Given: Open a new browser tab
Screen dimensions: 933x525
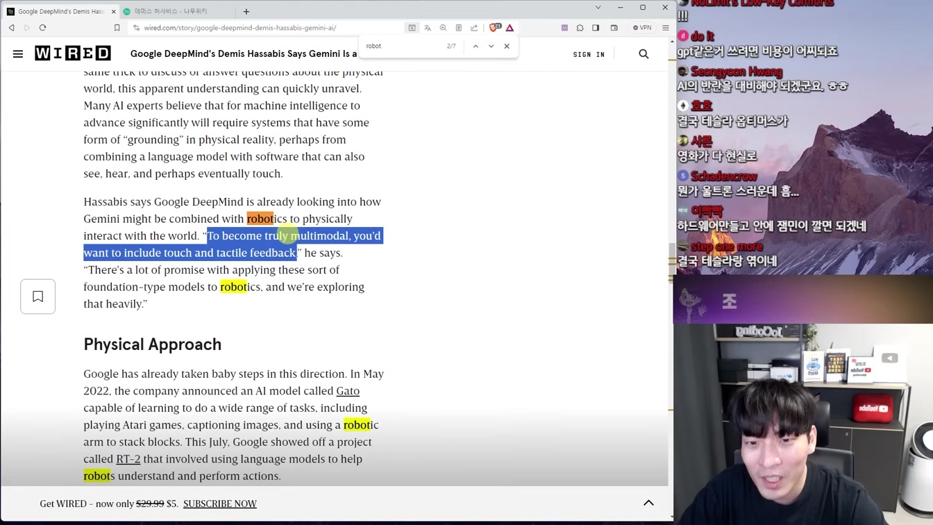Looking at the screenshot, I should [x=246, y=11].
